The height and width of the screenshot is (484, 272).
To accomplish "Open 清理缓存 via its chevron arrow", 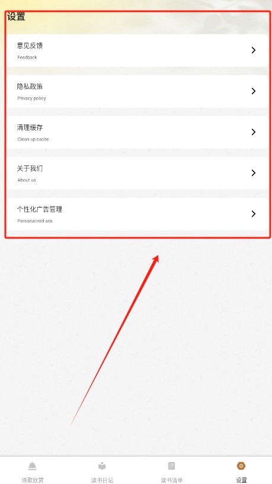I will (x=254, y=132).
